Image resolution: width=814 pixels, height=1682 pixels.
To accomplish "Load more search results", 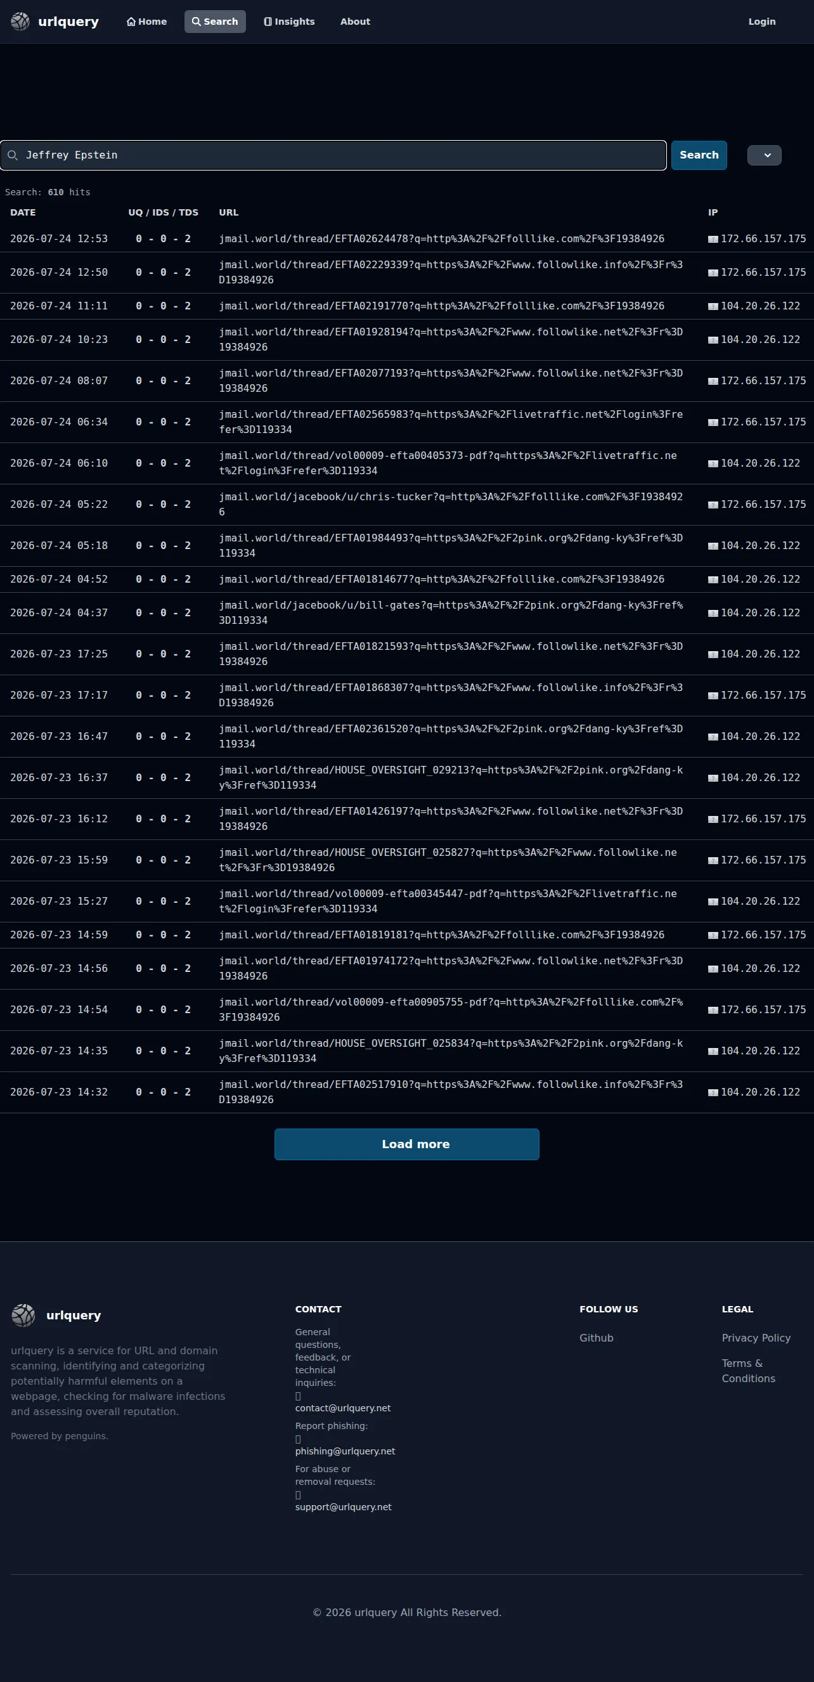I will 406,1144.
